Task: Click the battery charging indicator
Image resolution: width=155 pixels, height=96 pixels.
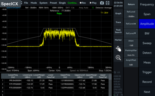Action: [116, 95]
